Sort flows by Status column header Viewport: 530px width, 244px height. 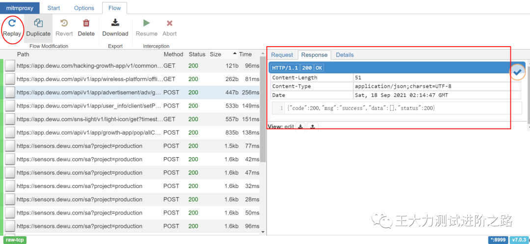click(197, 54)
